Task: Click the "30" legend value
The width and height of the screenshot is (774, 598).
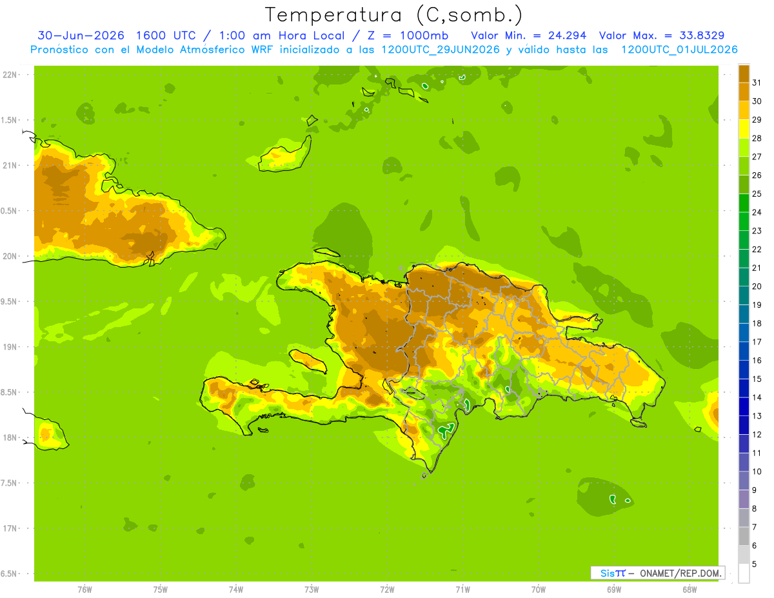Action: coord(757,101)
